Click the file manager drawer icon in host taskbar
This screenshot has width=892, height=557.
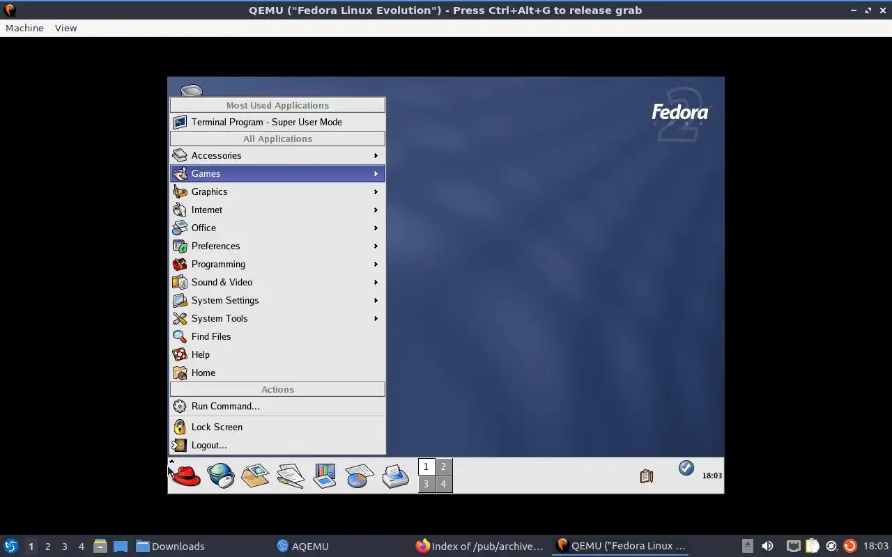pyautogui.click(x=100, y=546)
